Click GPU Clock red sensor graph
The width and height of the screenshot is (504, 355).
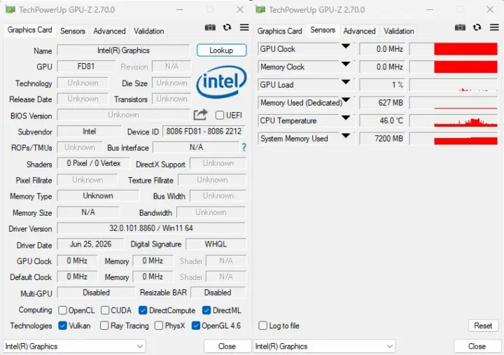454,49
